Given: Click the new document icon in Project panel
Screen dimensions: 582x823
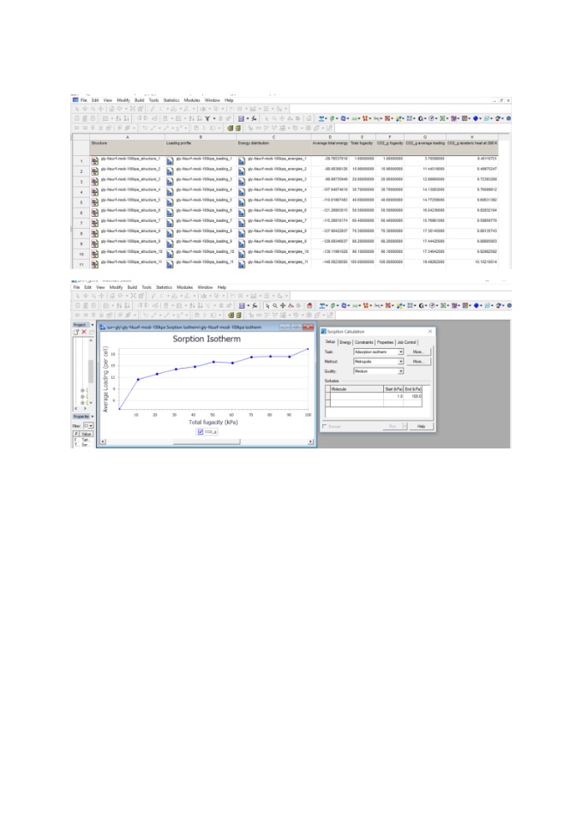Looking at the screenshot, I should pos(76,333).
